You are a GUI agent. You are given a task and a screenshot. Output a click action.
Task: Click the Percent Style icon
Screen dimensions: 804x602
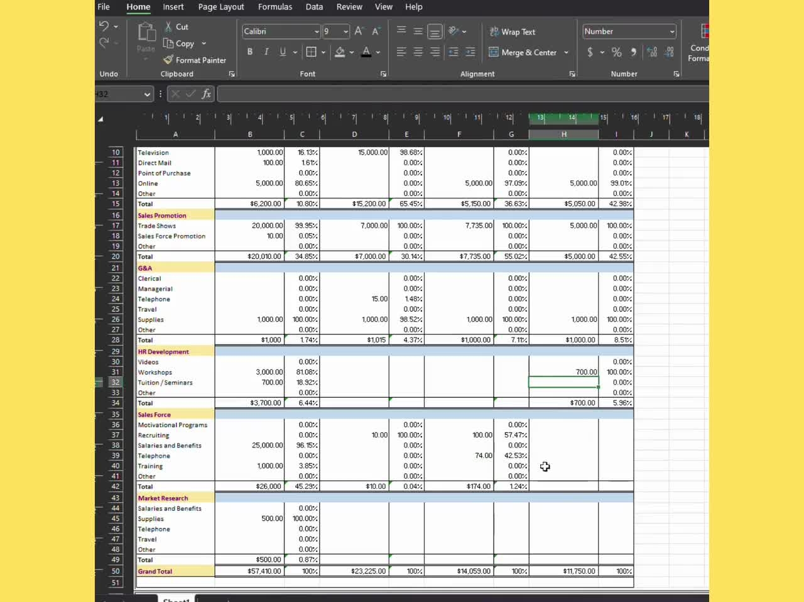pyautogui.click(x=617, y=52)
